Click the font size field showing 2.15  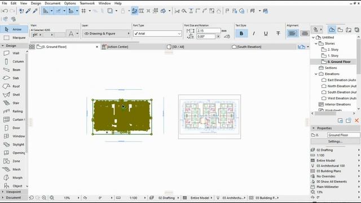click(x=208, y=30)
